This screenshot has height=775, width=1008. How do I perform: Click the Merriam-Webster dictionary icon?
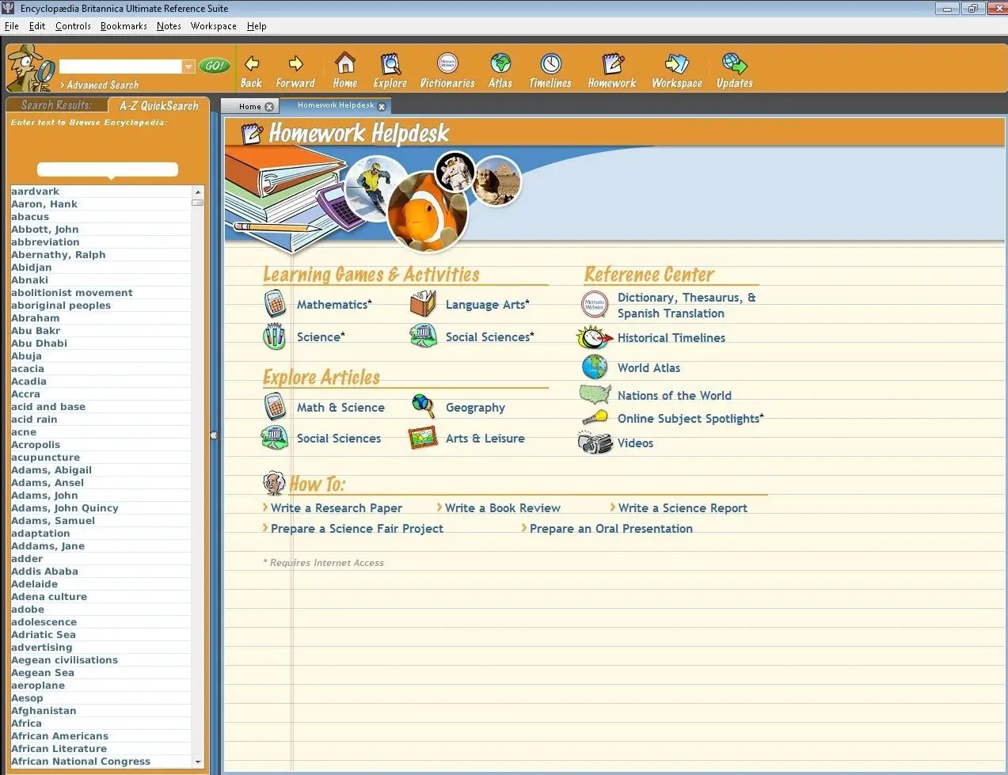[595, 304]
